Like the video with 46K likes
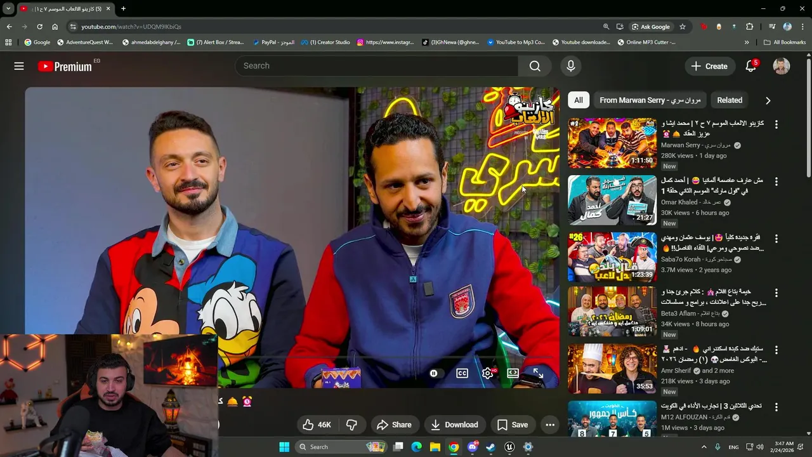The image size is (812, 457). [317, 425]
